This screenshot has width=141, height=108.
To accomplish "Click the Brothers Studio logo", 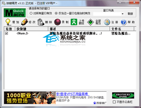I will coord(123,95).
